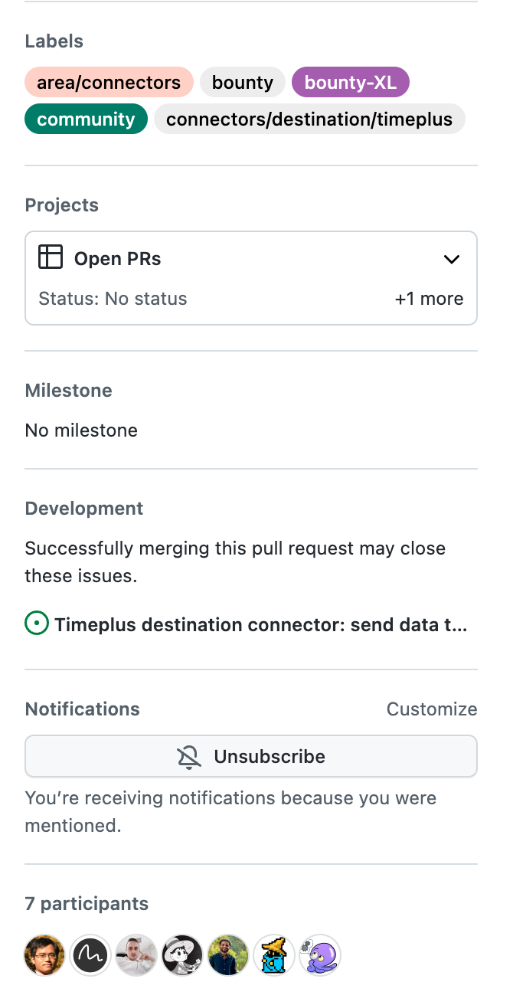Expand the Open PRs project chevron
The image size is (513, 1005).
click(452, 259)
